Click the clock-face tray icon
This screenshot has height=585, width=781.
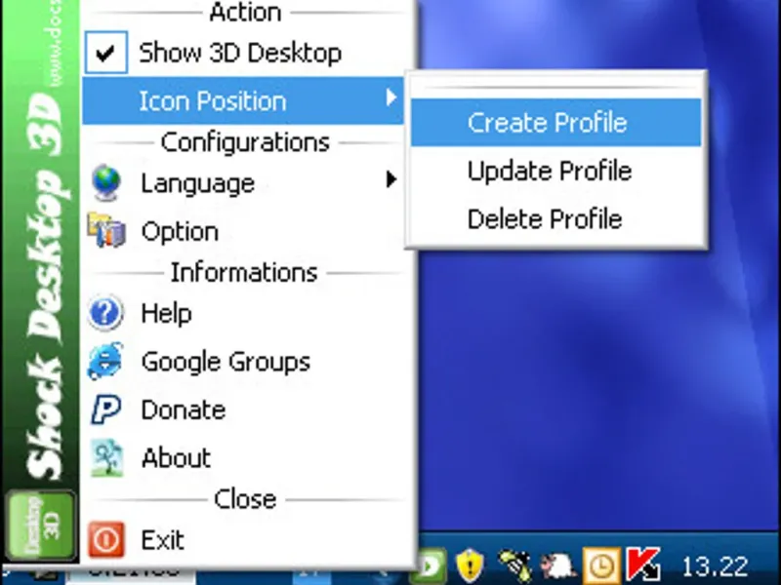tap(601, 566)
